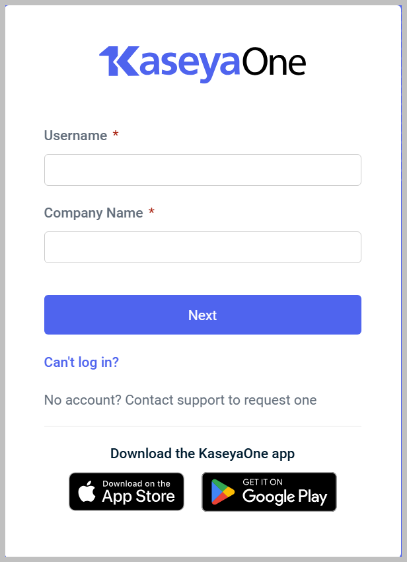This screenshot has width=407, height=562.
Task: Click the Apple logo on App Store badge
Action: pyautogui.click(x=87, y=491)
